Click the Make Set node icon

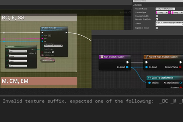(7, 47)
